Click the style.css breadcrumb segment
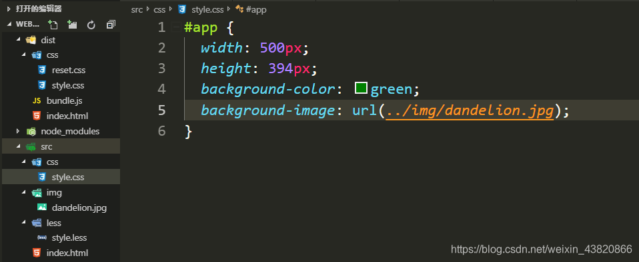 point(207,9)
